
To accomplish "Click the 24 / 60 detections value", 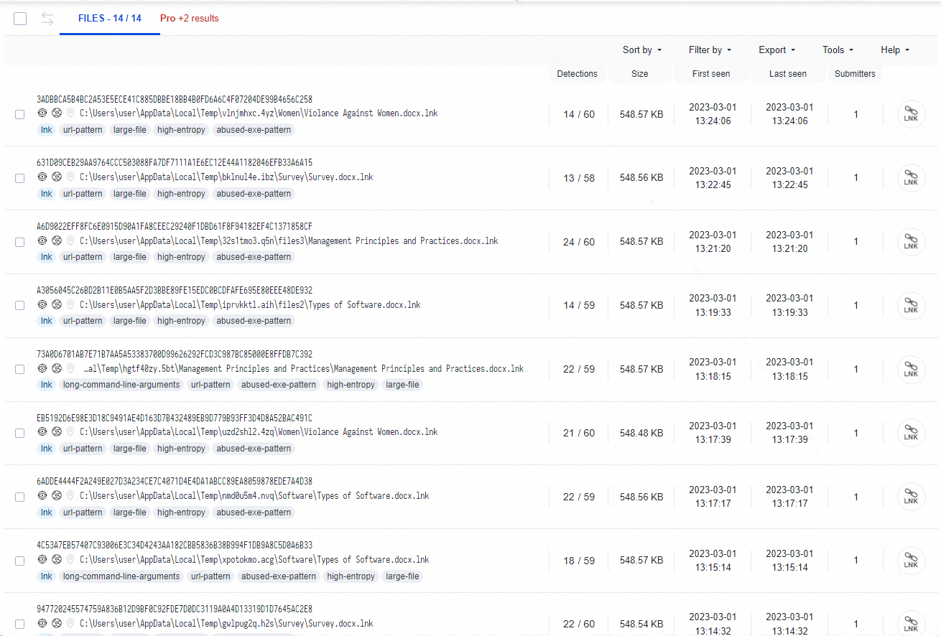I will [579, 242].
